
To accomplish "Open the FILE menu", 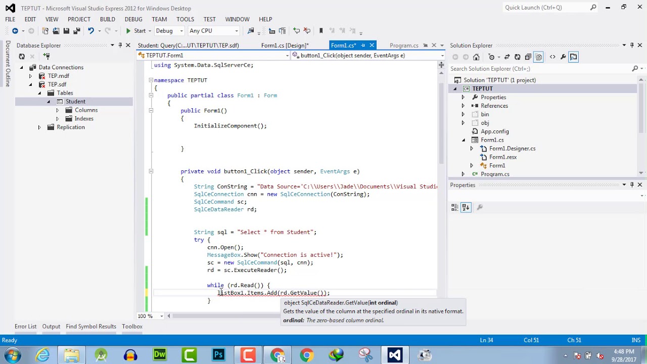I will tap(10, 19).
